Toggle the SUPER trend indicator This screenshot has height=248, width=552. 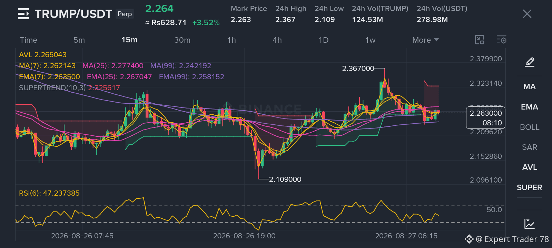click(x=530, y=188)
